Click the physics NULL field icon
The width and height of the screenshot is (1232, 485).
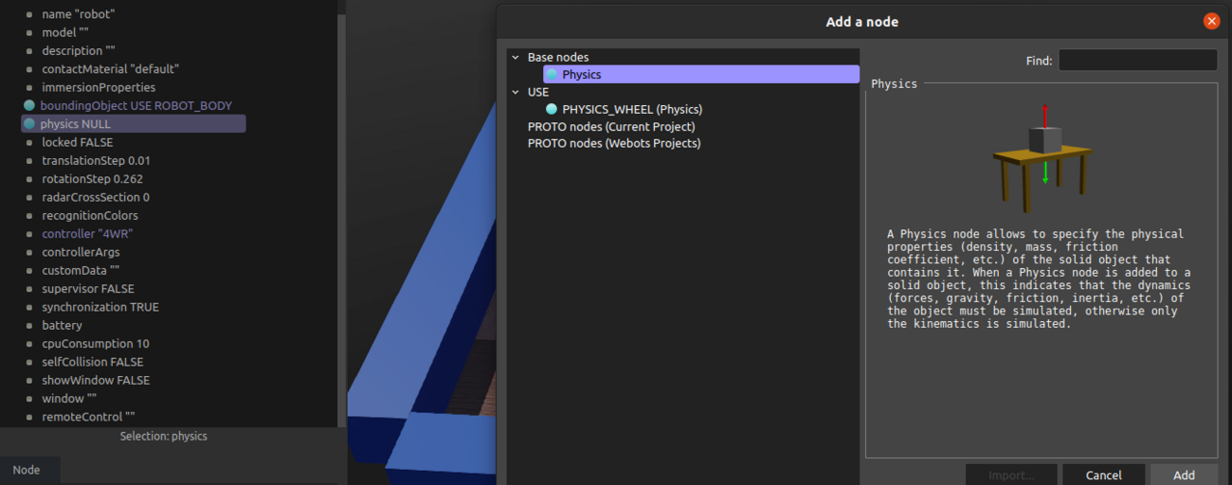point(29,124)
